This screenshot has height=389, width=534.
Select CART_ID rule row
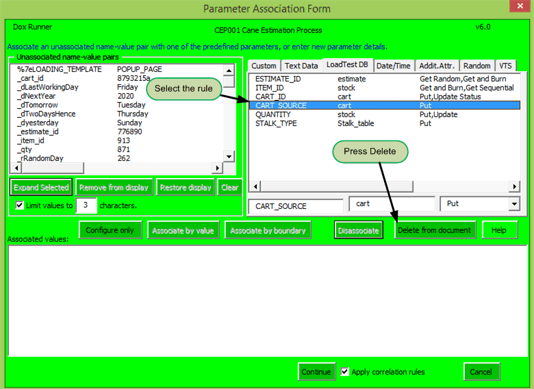point(385,97)
